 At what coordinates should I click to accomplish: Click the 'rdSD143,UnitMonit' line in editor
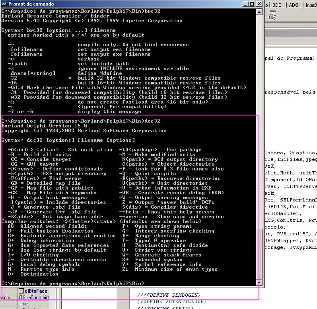click(x=291, y=207)
